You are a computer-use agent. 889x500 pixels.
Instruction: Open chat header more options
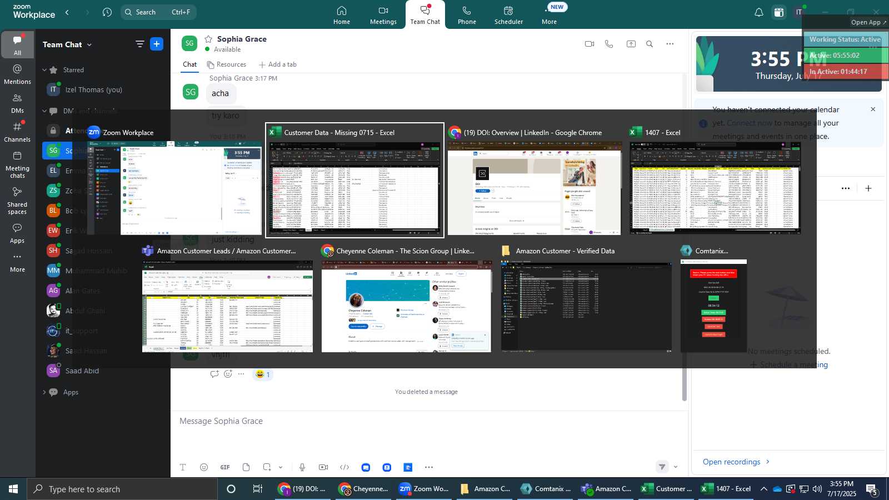click(x=670, y=44)
